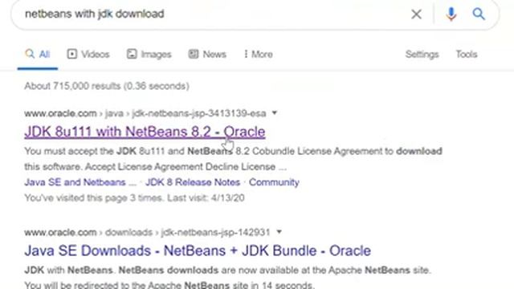The height and width of the screenshot is (289, 514).
Task: Expand the More search categories menu
Action: (x=259, y=54)
